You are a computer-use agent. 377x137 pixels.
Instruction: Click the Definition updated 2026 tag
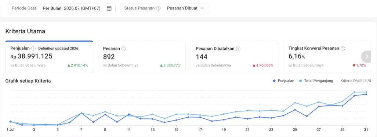coord(58,48)
